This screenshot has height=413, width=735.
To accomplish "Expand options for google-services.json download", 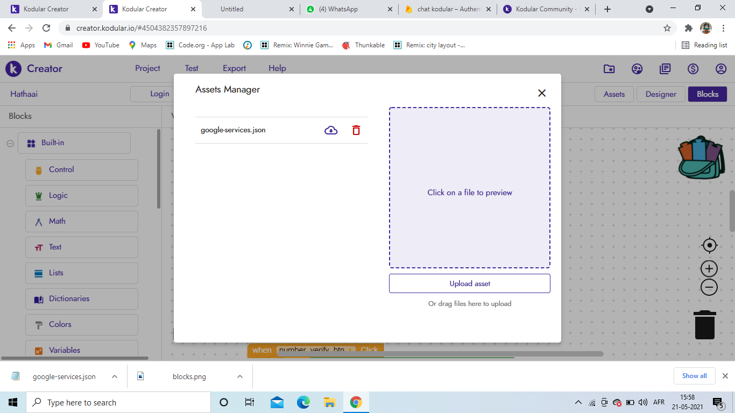I will click(x=115, y=376).
